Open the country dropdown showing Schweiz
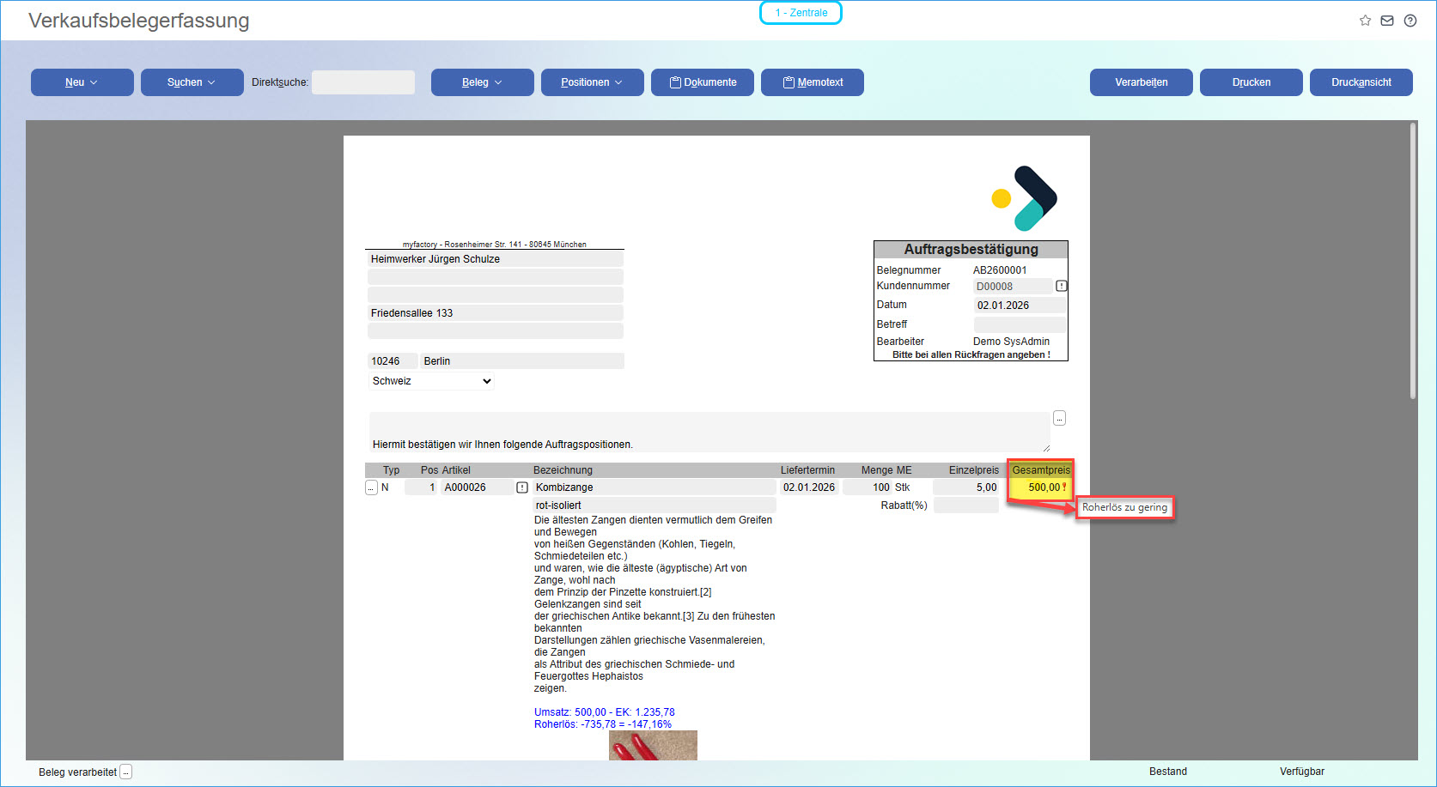 point(431,381)
